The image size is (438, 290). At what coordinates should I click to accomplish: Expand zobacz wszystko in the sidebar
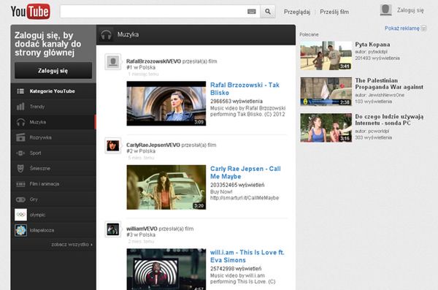pyautogui.click(x=72, y=245)
